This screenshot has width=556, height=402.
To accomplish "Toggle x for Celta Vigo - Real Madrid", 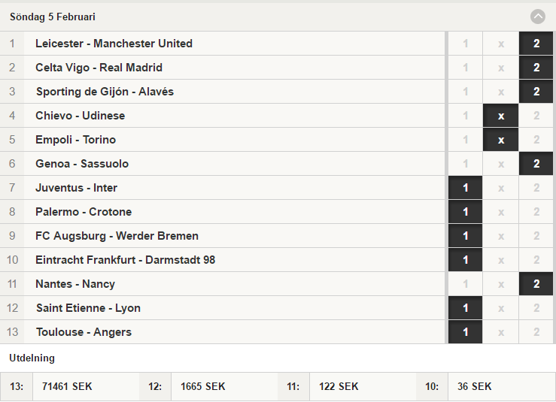I will tap(500, 68).
